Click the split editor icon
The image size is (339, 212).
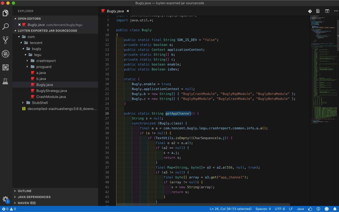click(327, 11)
